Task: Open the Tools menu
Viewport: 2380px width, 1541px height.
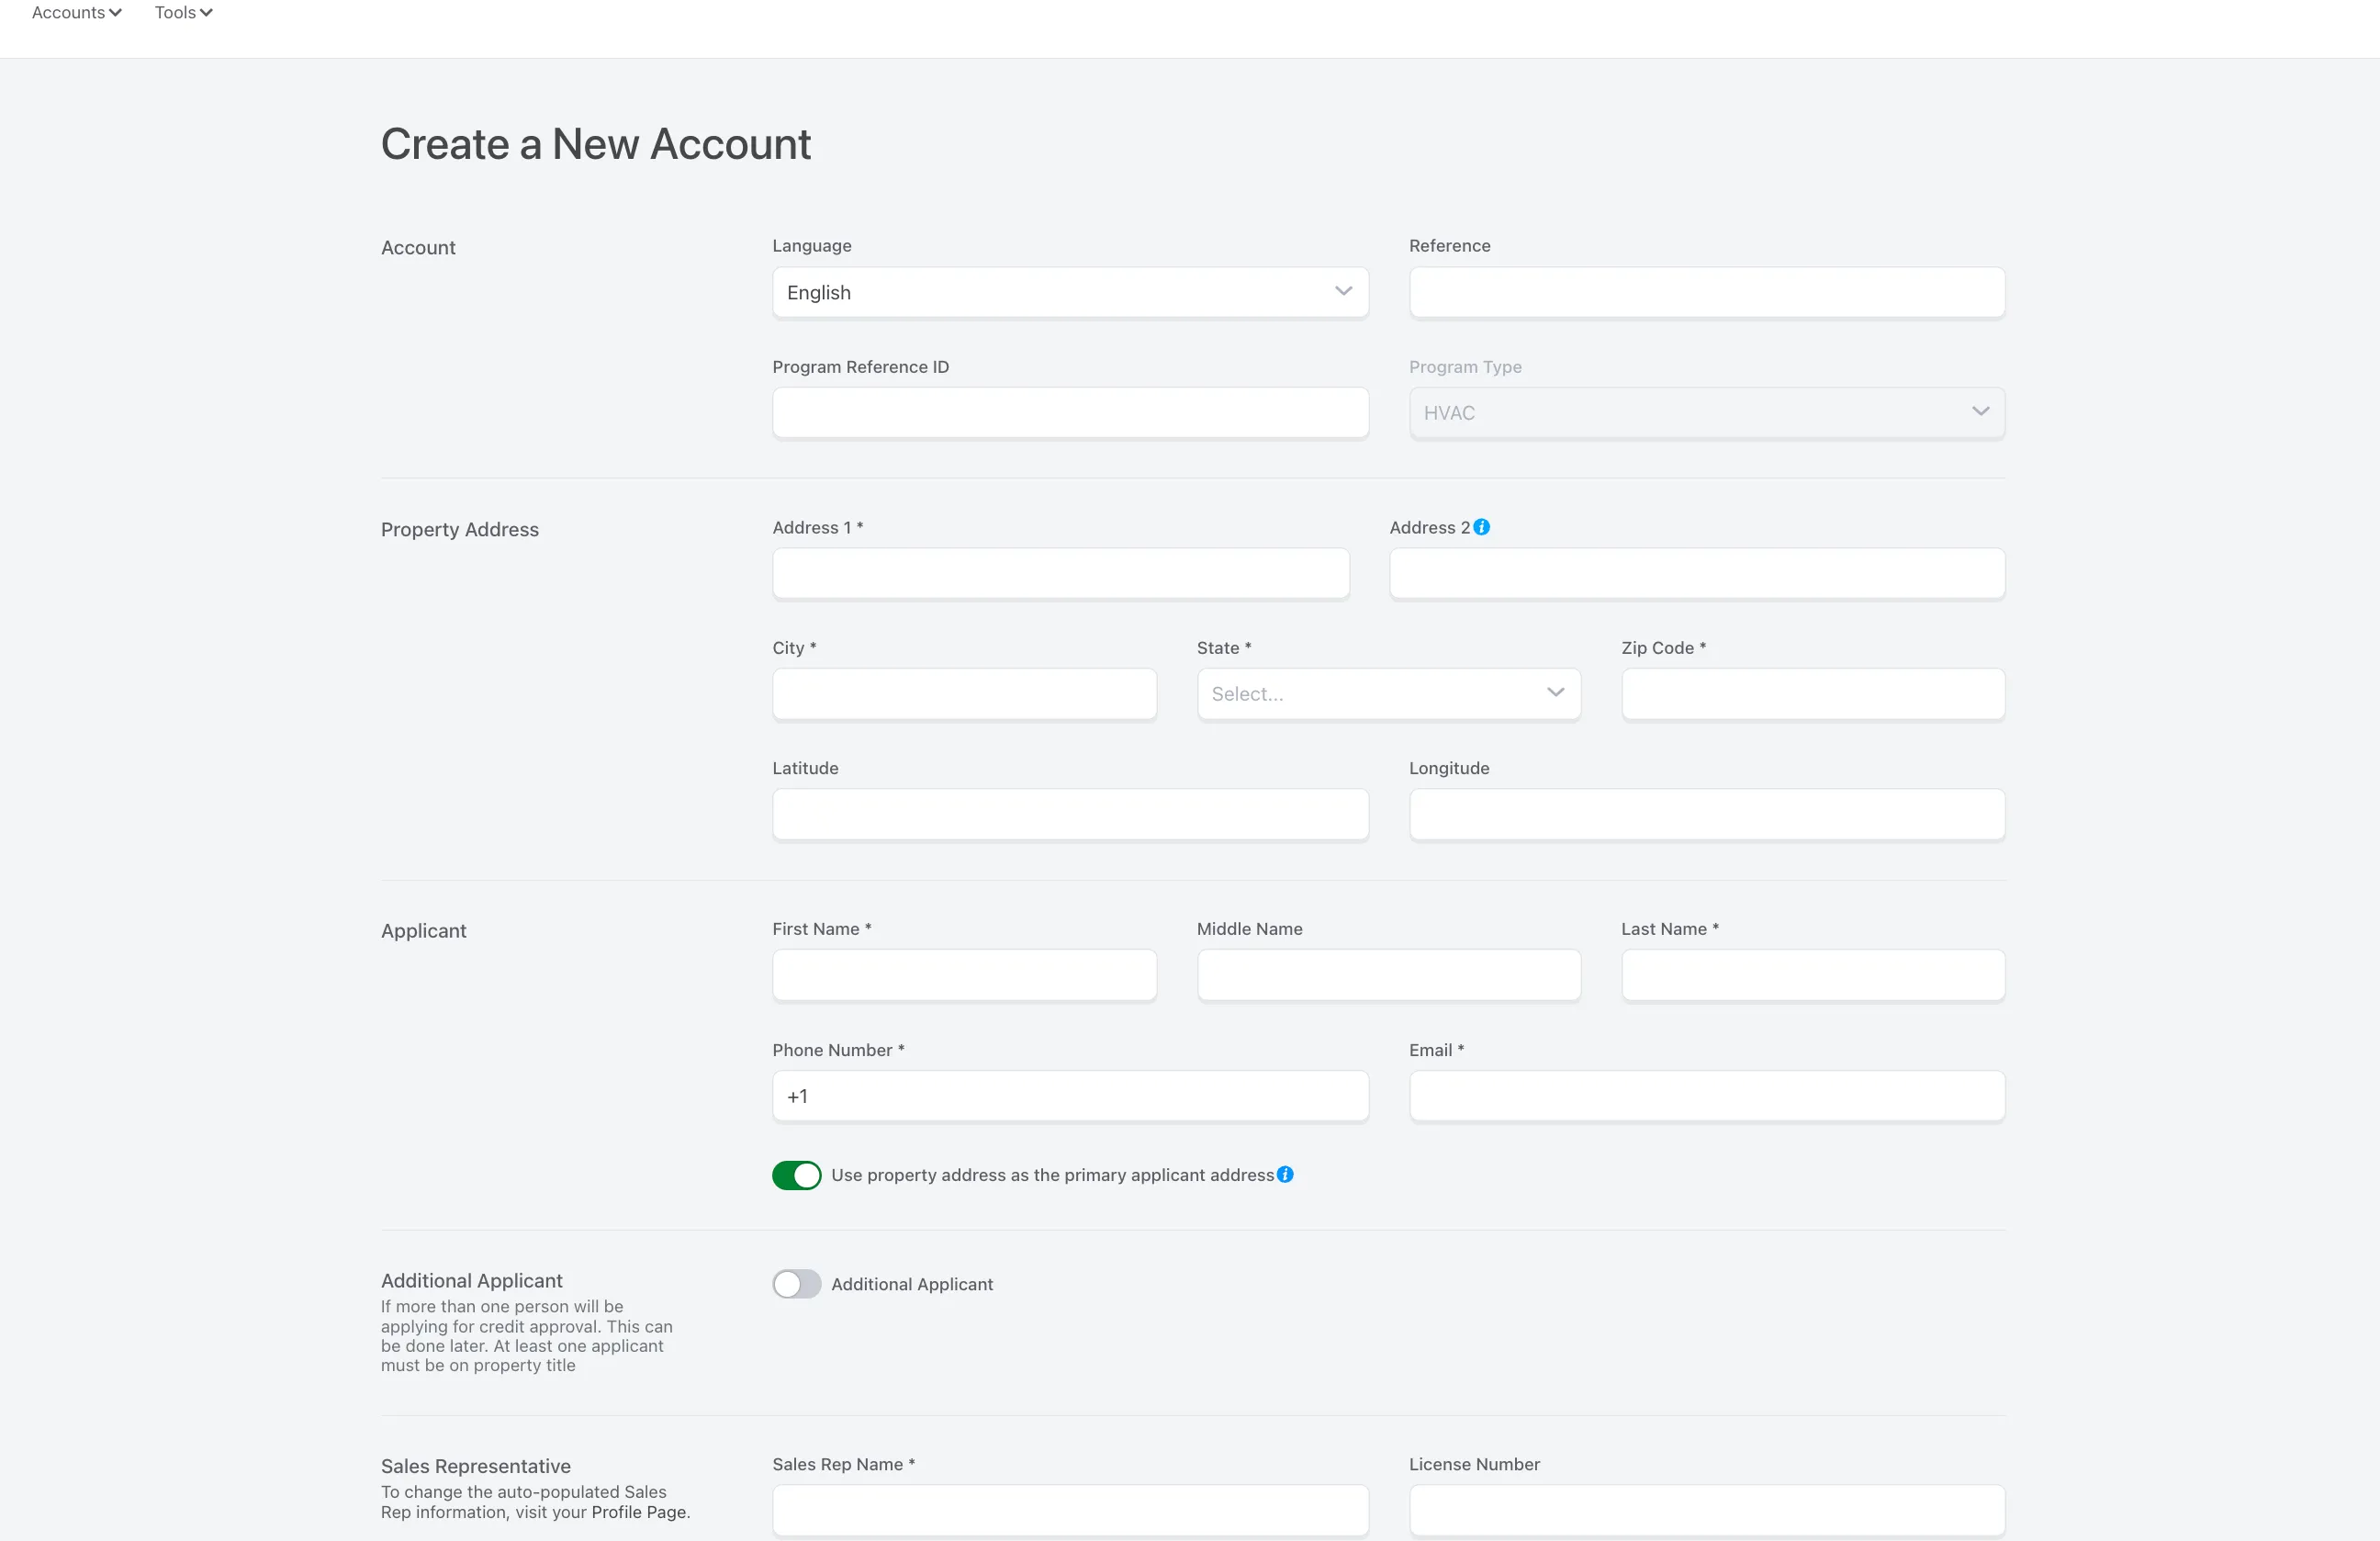Action: [183, 12]
